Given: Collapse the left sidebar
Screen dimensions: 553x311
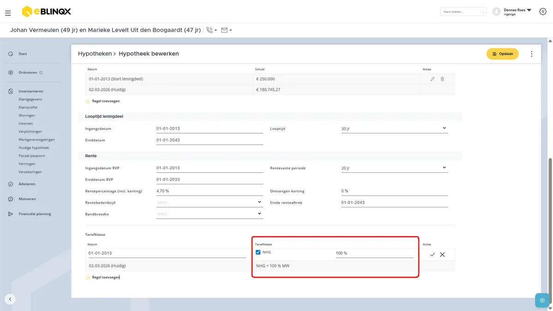Looking at the screenshot, I should tap(10, 299).
